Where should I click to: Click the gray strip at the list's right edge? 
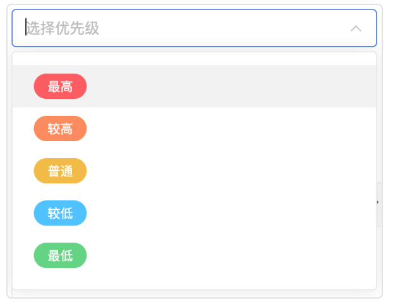pyautogui.click(x=378, y=204)
